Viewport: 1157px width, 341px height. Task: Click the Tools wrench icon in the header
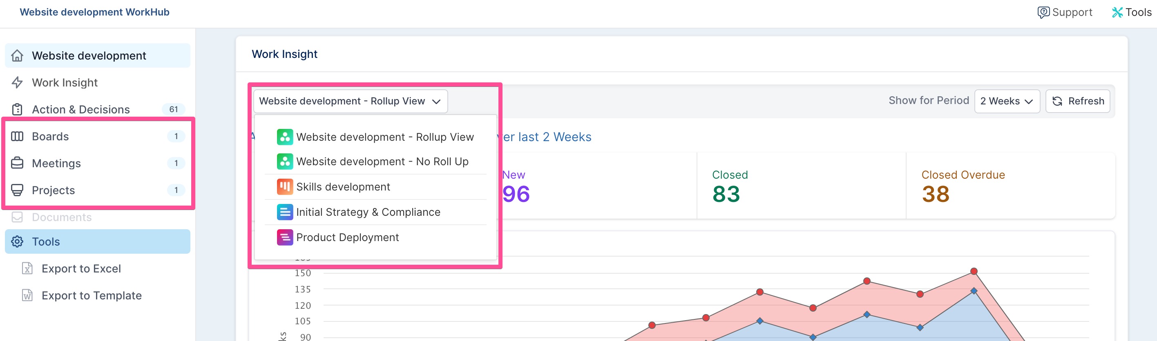tap(1117, 12)
